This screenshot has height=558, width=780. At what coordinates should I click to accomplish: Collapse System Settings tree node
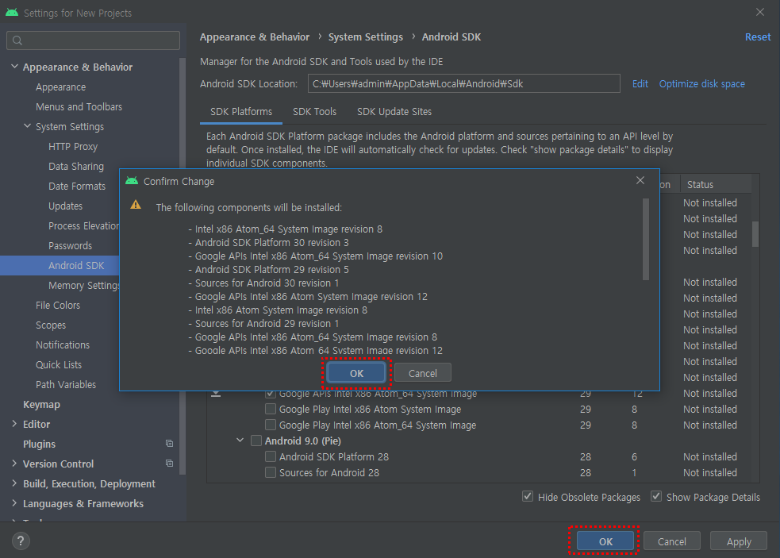click(27, 126)
